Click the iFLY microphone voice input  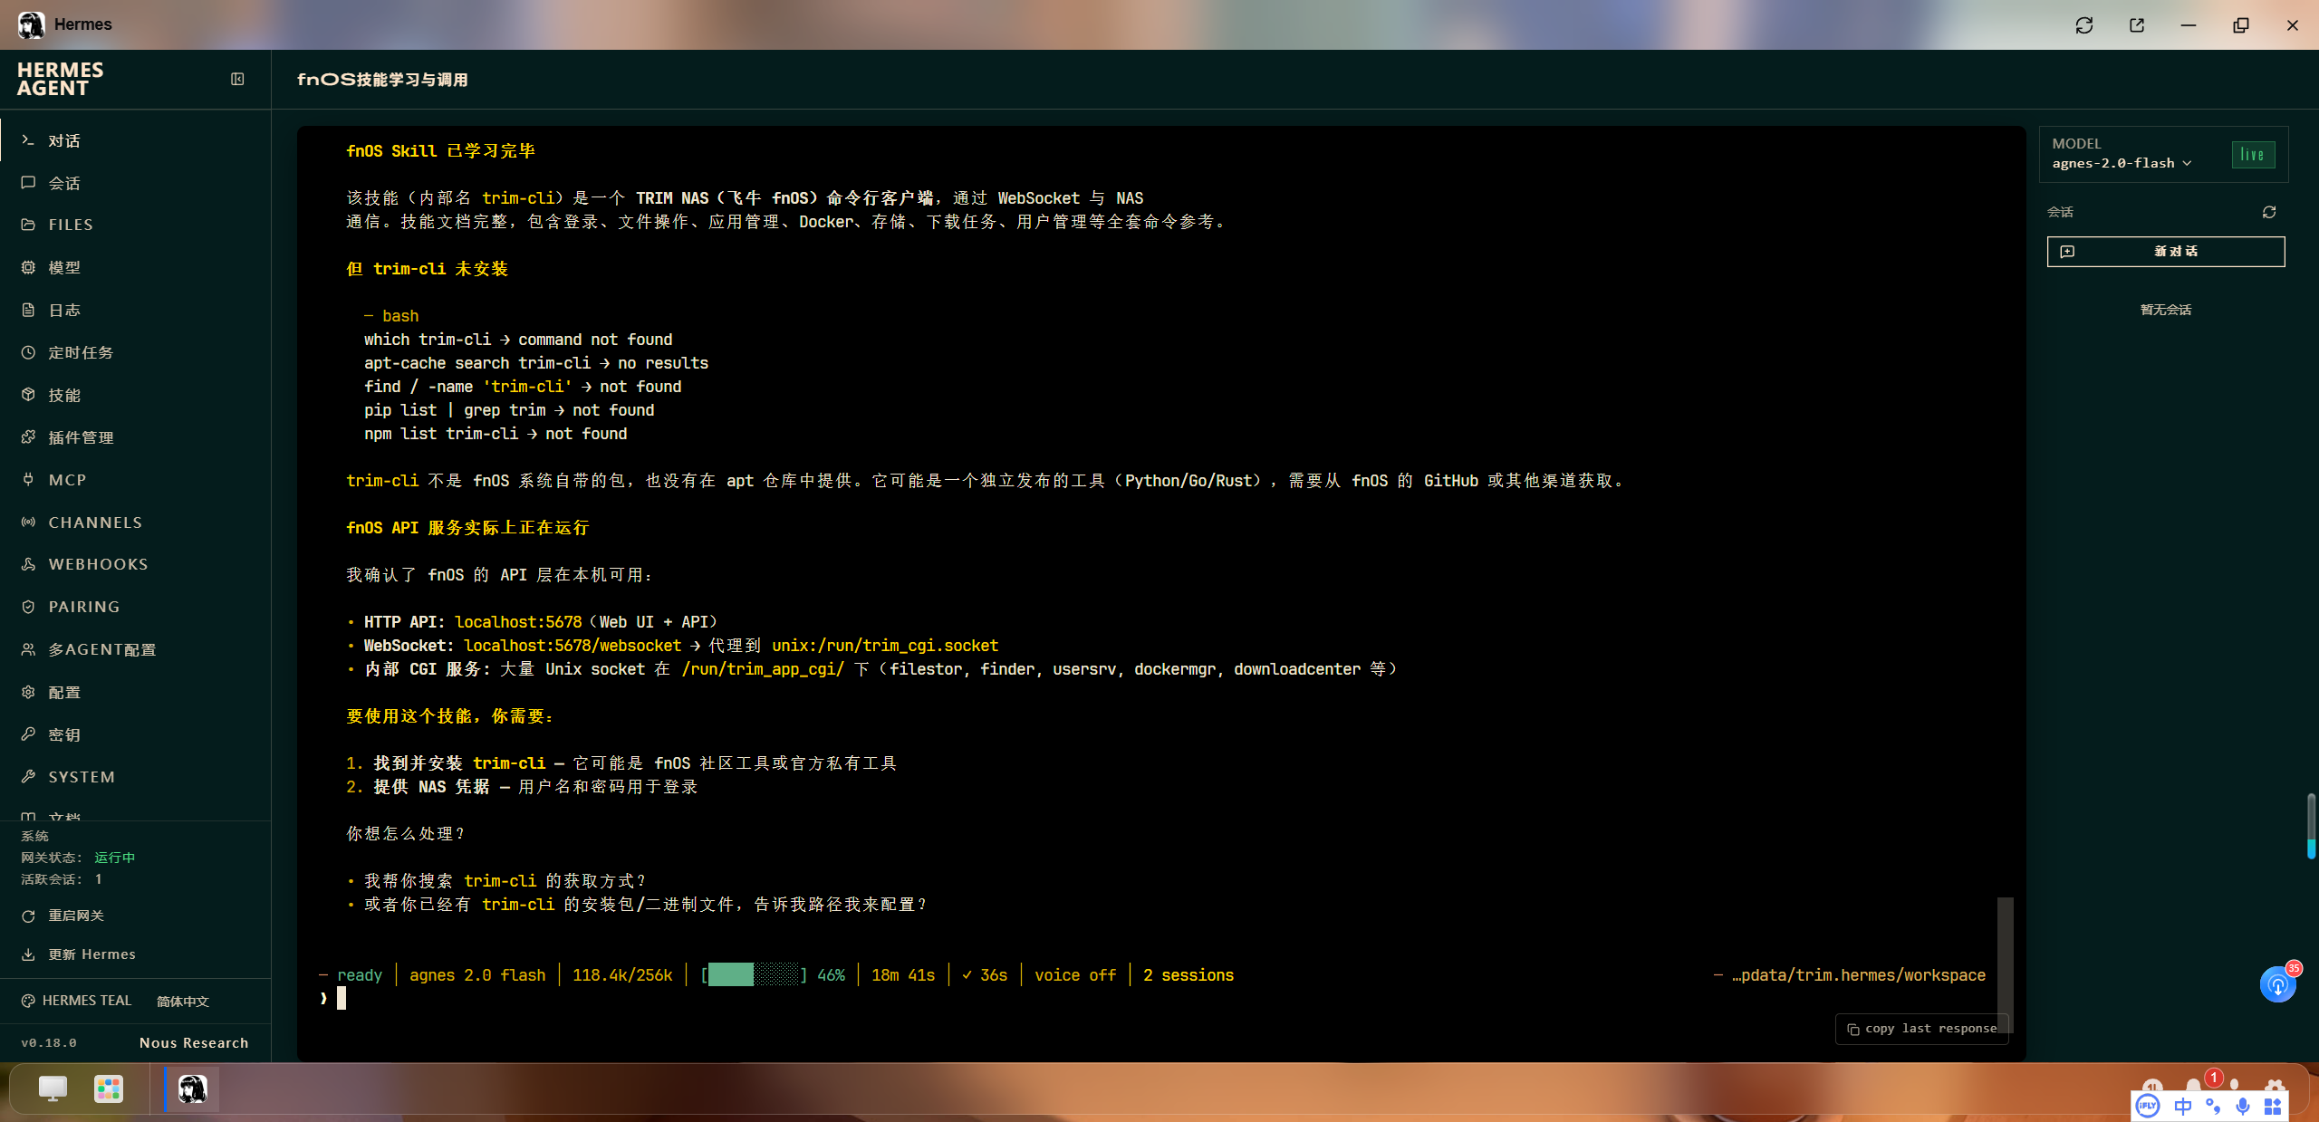coord(2243,1106)
